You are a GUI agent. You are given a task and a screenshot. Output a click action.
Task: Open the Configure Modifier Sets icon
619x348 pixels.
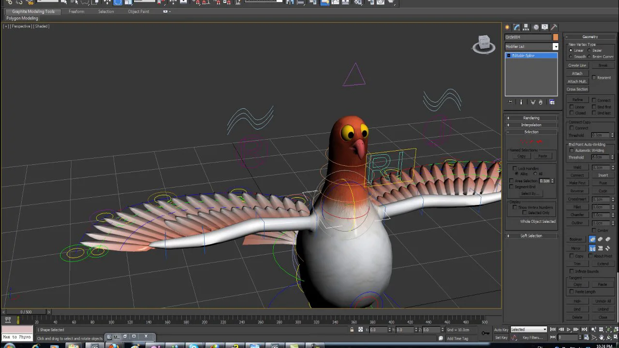[552, 102]
